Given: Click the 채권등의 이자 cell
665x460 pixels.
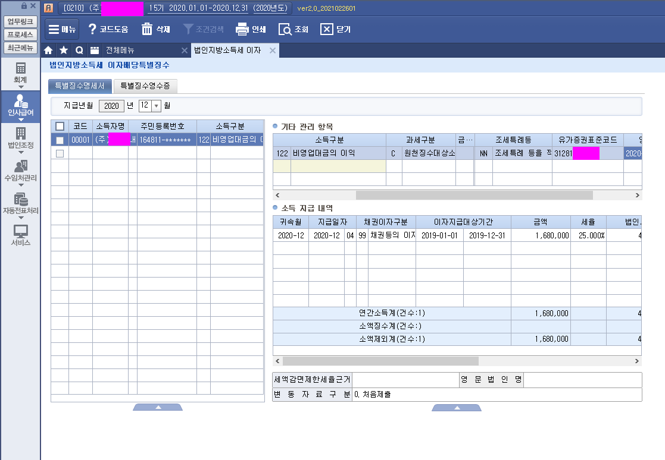Looking at the screenshot, I should [392, 235].
